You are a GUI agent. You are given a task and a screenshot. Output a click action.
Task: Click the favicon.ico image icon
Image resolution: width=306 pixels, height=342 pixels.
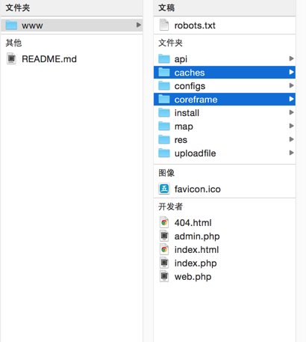point(164,189)
